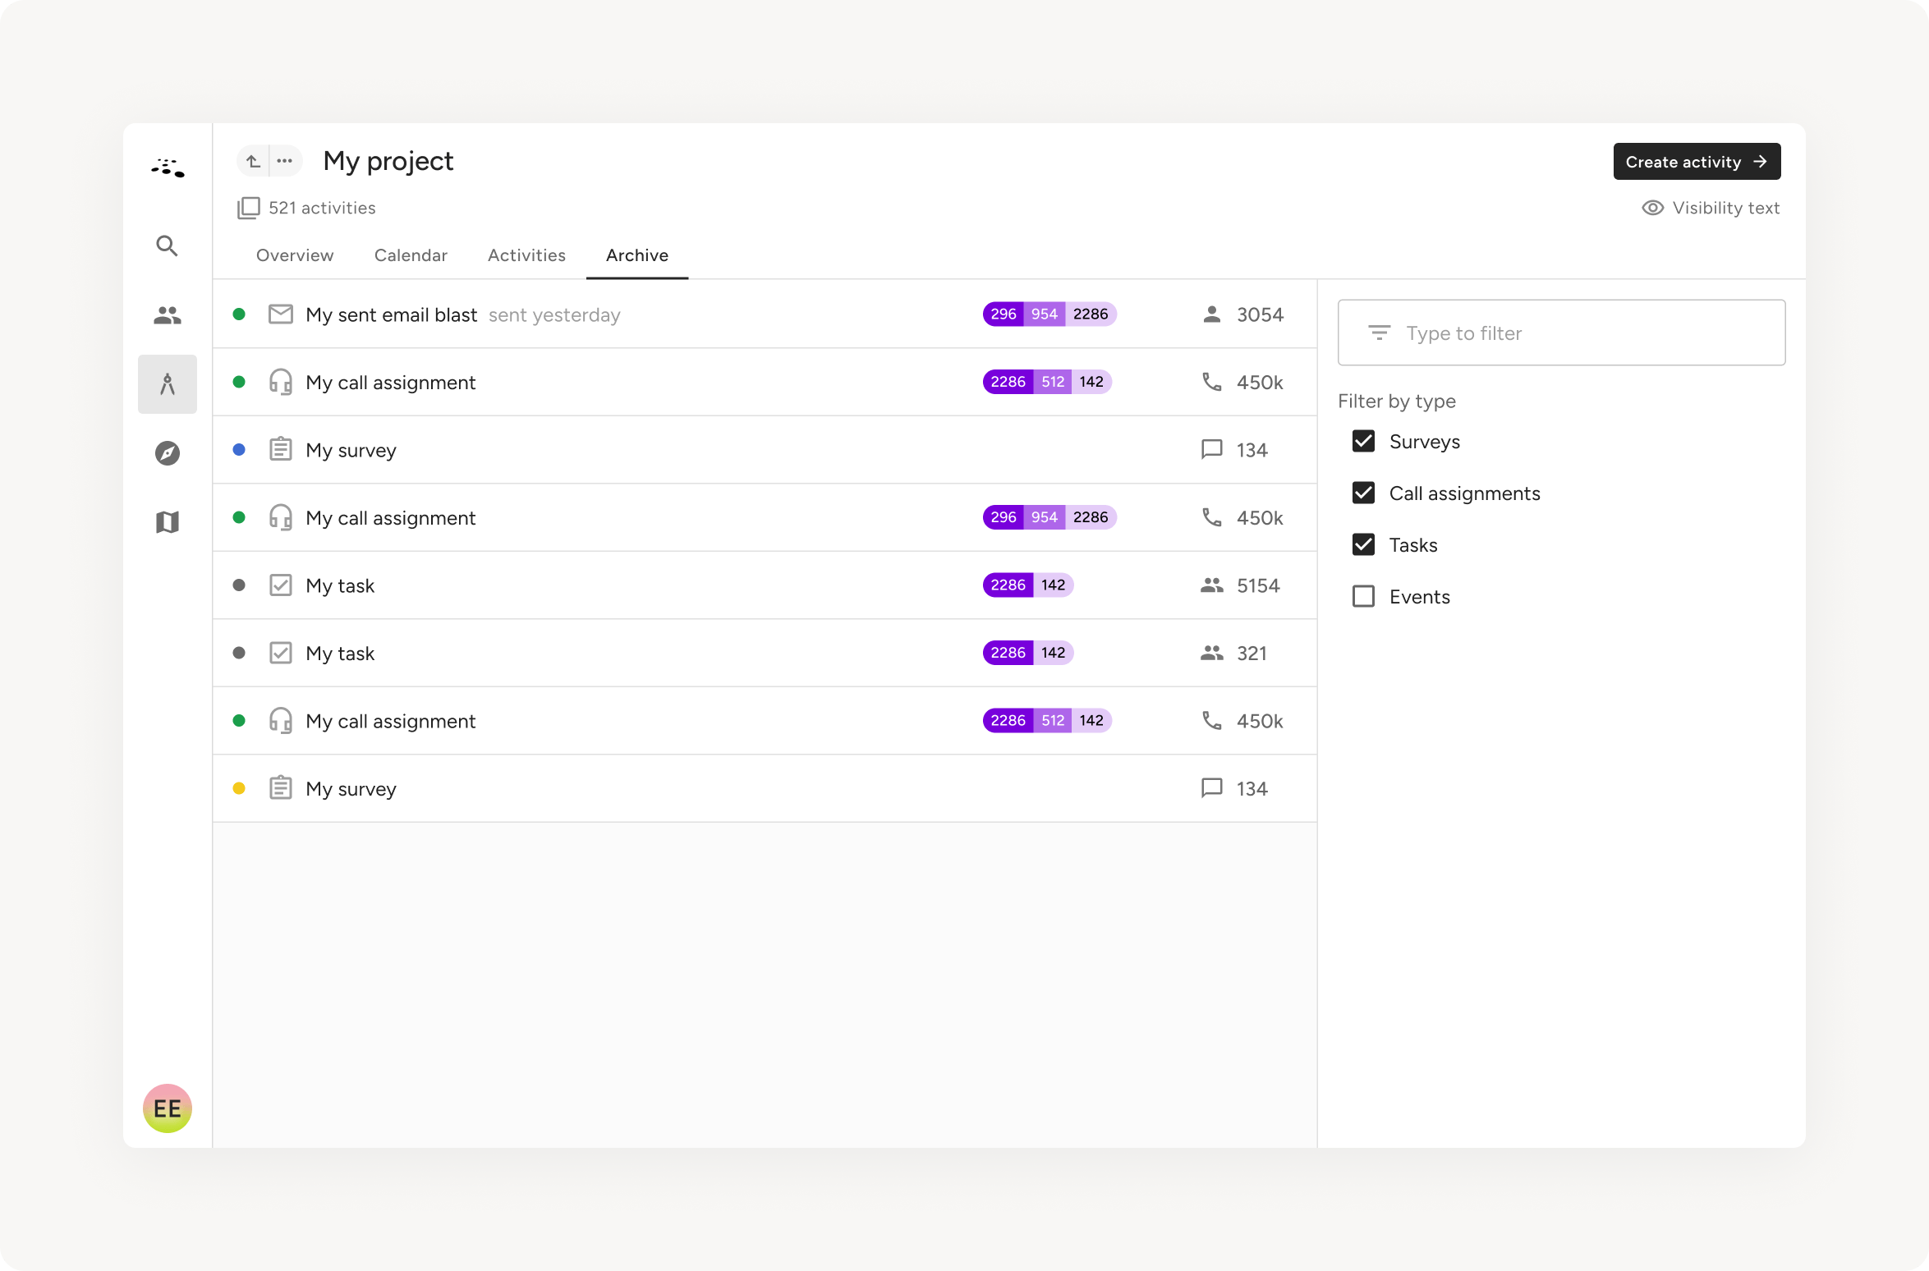Click the comment icon of the blue-dot survey
This screenshot has width=1929, height=1271.
tap(1211, 449)
